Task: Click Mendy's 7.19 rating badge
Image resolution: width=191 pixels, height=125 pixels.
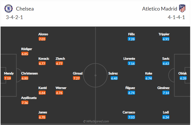Action: point(7,78)
